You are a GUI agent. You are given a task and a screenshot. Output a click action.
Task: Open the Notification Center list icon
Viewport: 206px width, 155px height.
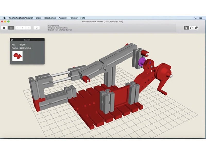coord(201,18)
